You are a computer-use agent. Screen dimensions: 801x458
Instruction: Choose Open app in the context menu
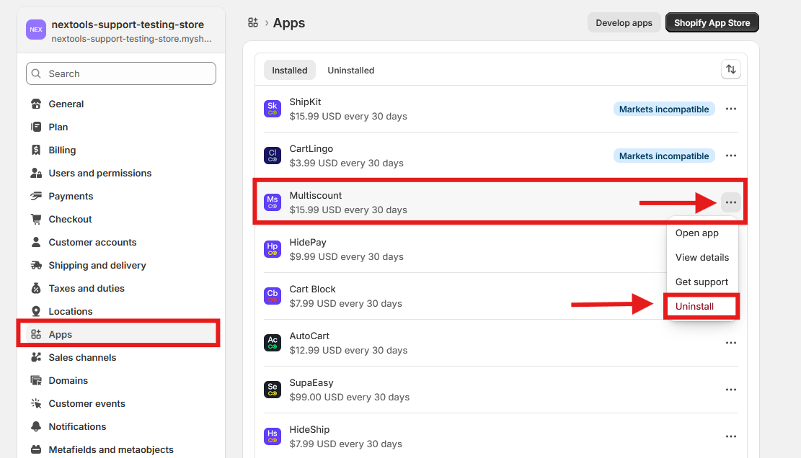696,233
